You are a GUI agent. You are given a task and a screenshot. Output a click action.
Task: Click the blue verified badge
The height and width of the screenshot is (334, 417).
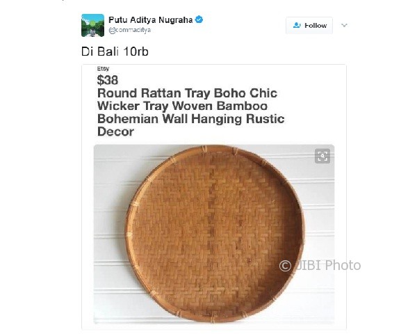[199, 19]
